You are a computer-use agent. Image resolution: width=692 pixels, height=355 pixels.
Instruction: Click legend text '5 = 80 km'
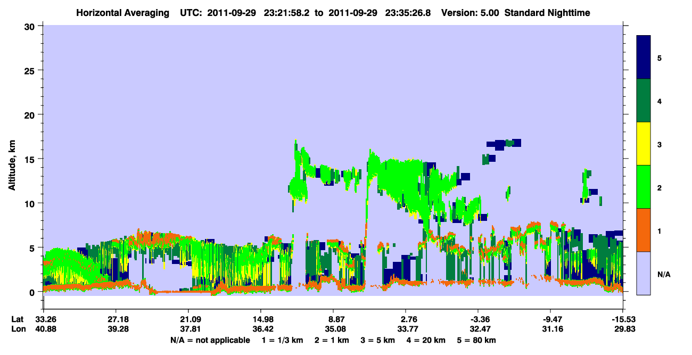click(x=477, y=340)
